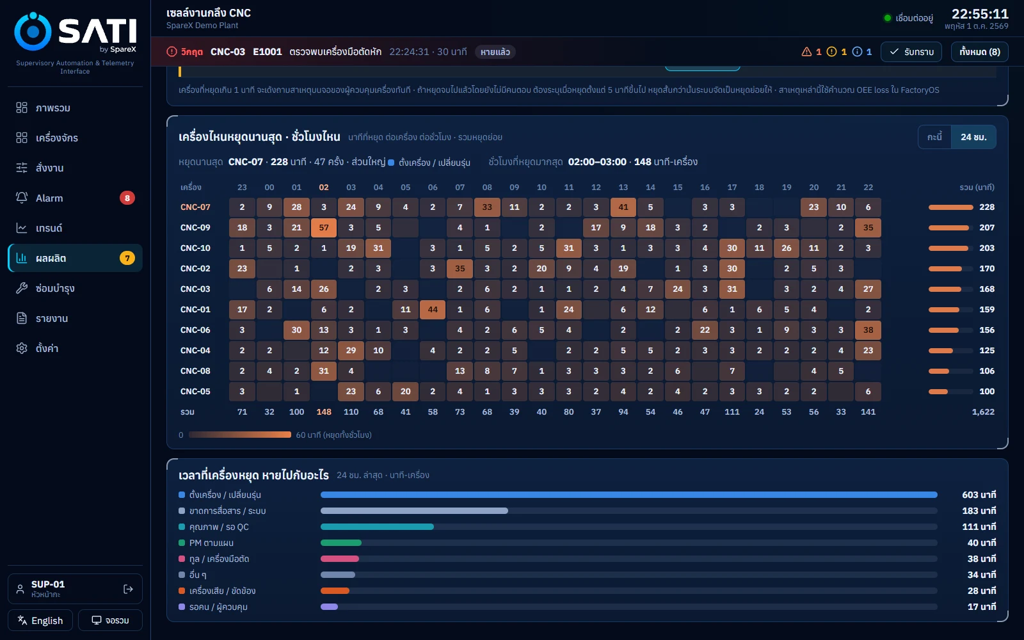The height and width of the screenshot is (640, 1024).
Task: Switch heatmap range to กะนี้
Action: 935,137
